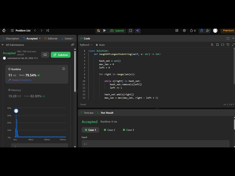Copy the submission link icon
This screenshot has height=176, width=235.
pos(73,45)
